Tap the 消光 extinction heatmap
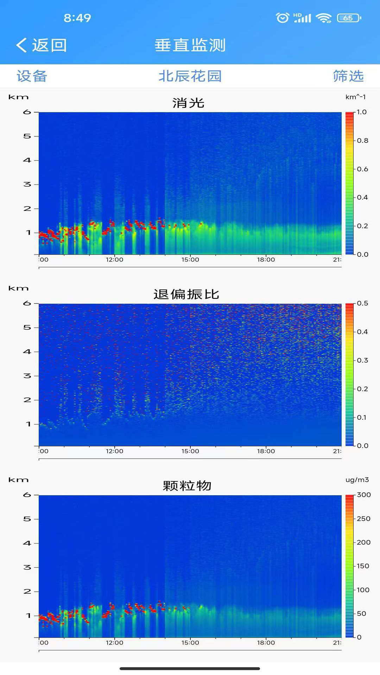The width and height of the screenshot is (380, 675). point(190,183)
